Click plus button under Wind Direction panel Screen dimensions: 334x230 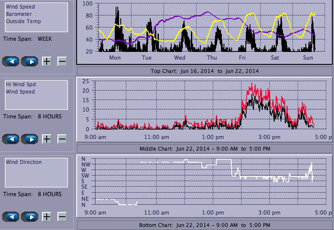pos(47,217)
